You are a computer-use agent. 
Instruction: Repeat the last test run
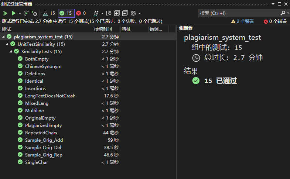[x=26, y=13]
